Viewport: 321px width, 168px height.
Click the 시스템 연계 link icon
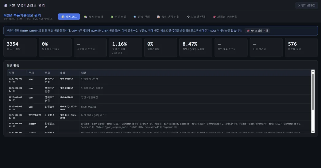click(x=188, y=17)
